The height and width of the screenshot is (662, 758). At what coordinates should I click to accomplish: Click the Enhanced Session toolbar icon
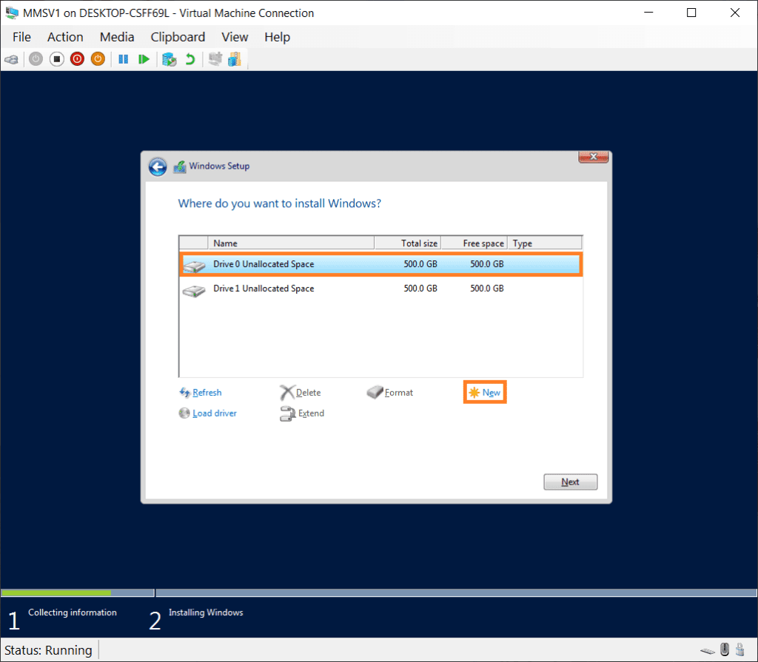pyautogui.click(x=215, y=59)
